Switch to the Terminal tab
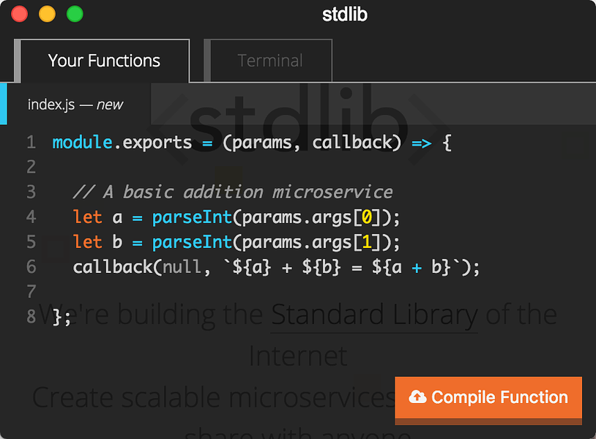596x439 pixels. click(269, 61)
